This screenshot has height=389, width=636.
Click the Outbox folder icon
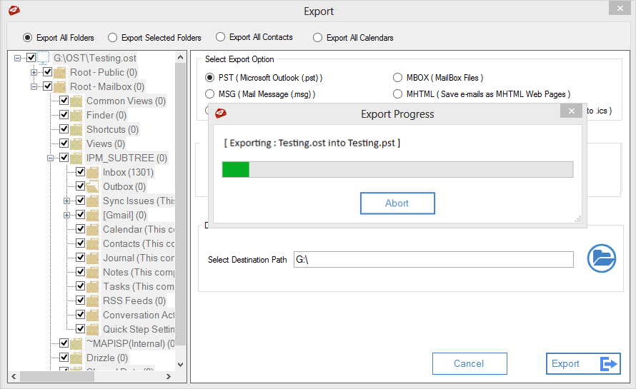[93, 186]
